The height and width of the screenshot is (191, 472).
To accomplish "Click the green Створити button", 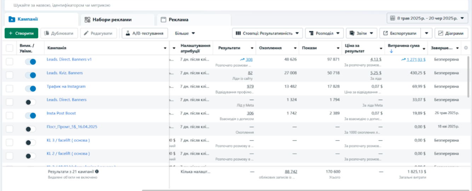I will (x=21, y=33).
